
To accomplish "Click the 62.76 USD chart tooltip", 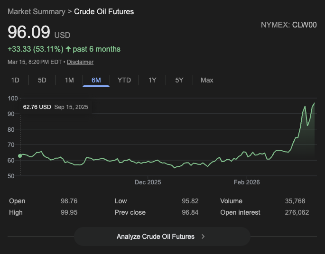I will click(x=56, y=107).
